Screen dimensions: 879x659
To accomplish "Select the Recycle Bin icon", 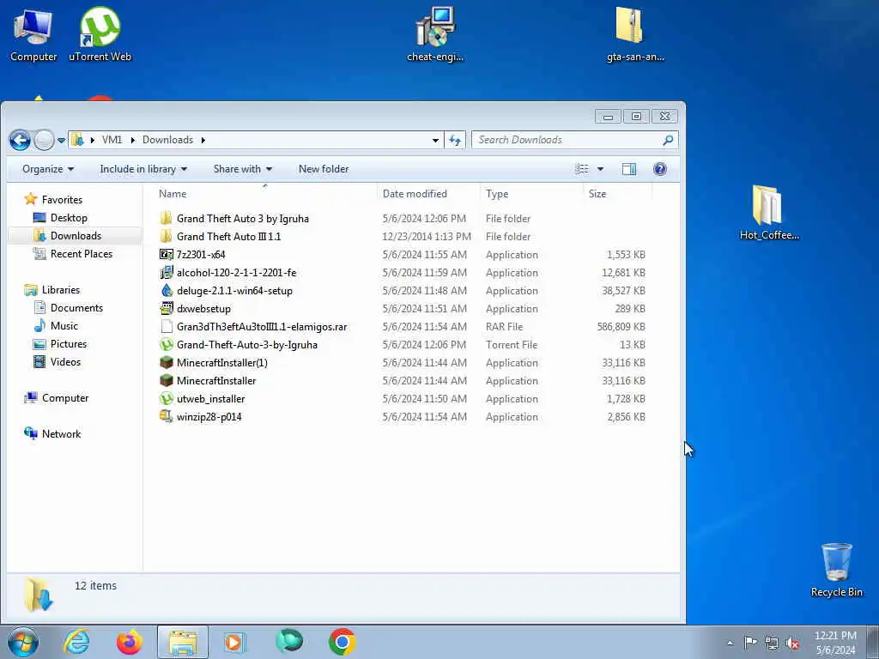I will [x=836, y=571].
